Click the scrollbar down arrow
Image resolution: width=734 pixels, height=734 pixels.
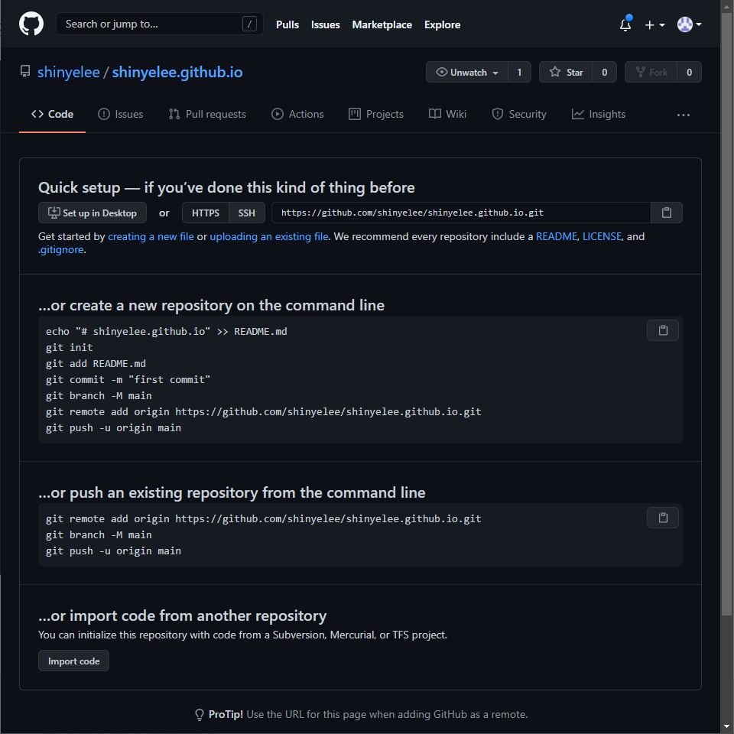(x=727, y=727)
